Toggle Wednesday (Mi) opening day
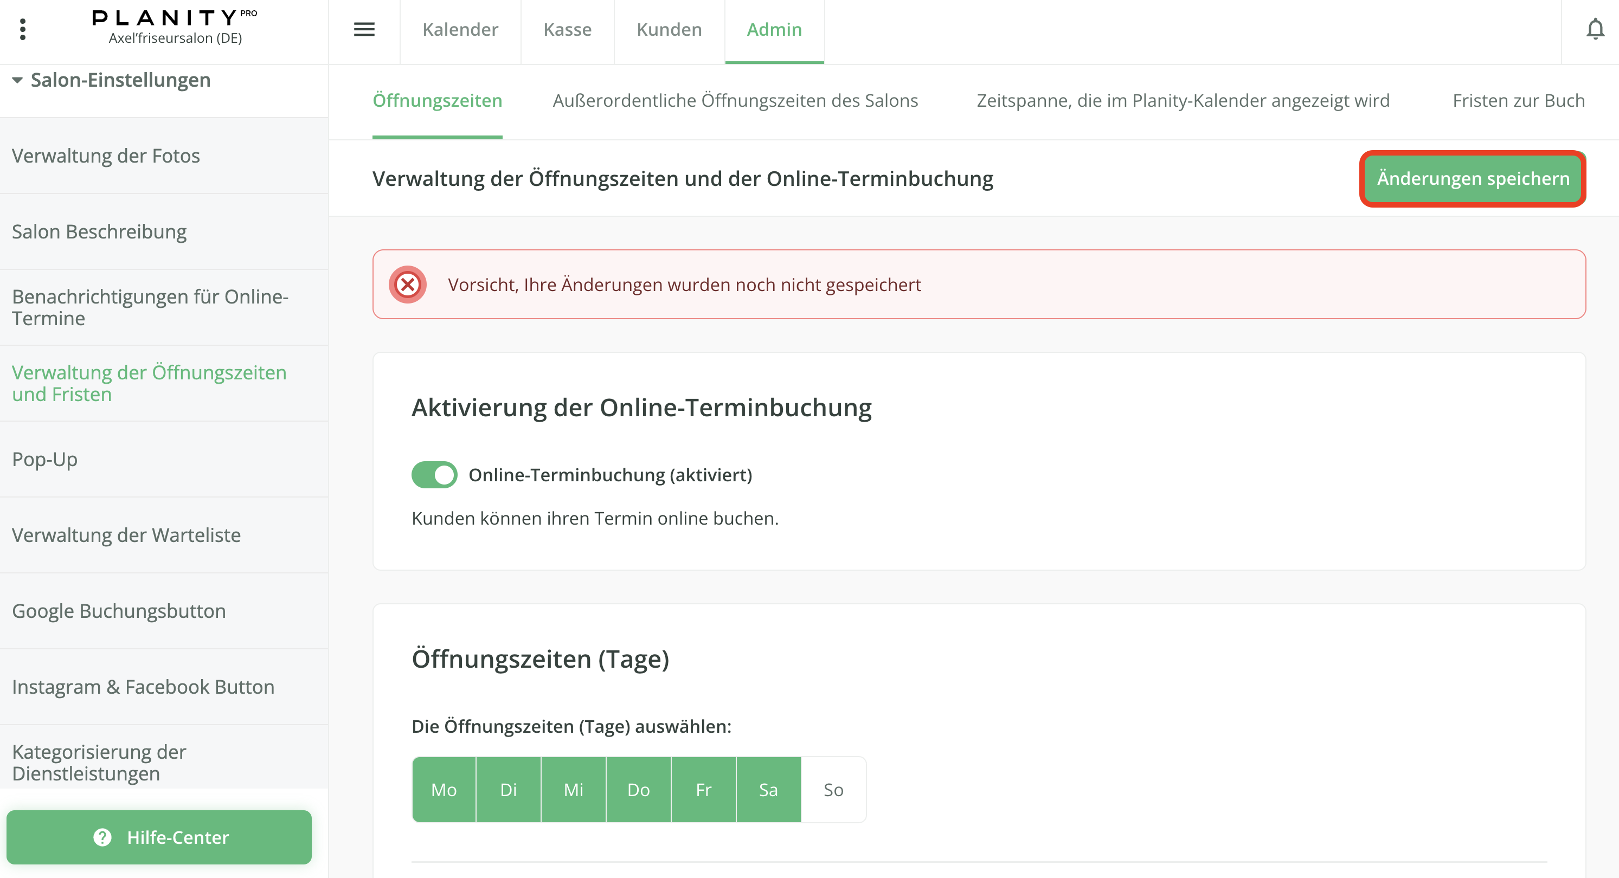The image size is (1619, 878). 573,790
